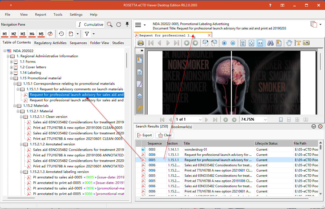Open the bookmark document dropdown arrow

tap(78, 34)
